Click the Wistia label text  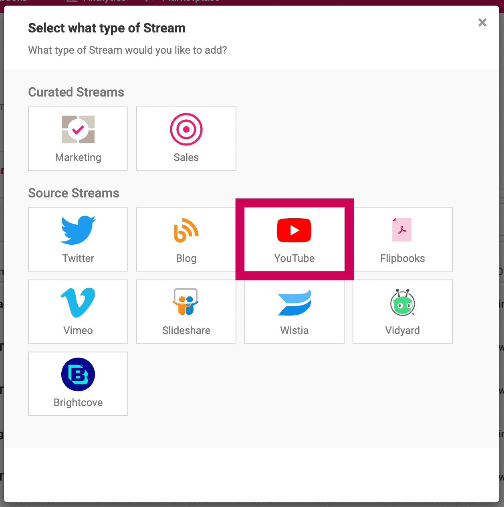(294, 330)
